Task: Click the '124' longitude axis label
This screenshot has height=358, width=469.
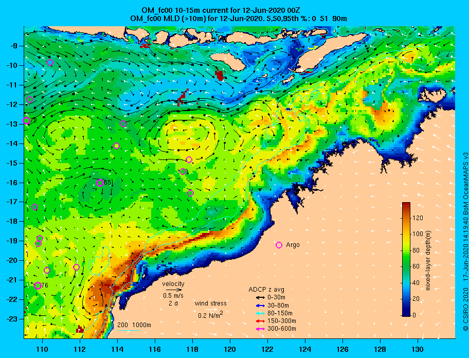Action: pos(305,349)
